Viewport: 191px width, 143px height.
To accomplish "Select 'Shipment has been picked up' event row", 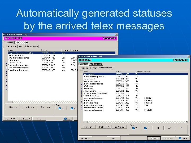I will point(135,77).
